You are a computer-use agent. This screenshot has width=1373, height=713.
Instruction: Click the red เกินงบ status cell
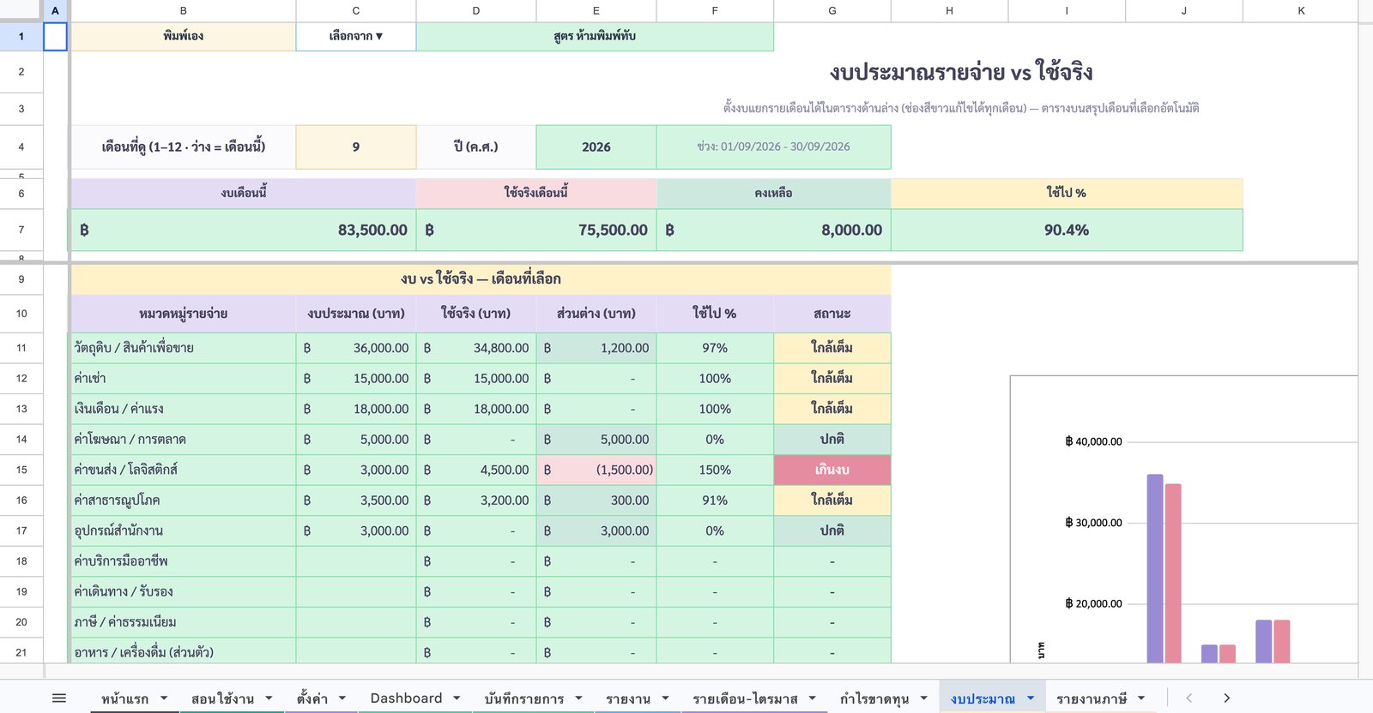832,470
